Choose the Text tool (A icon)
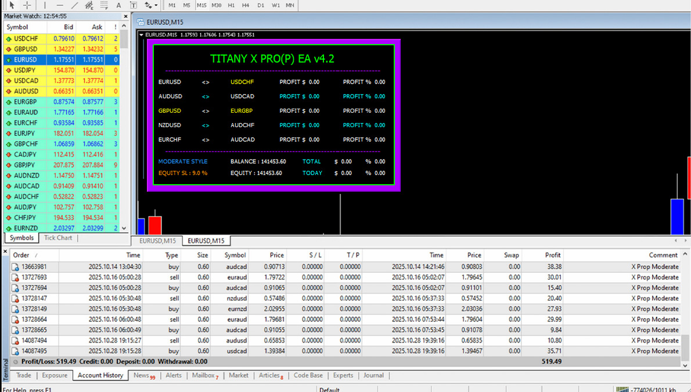Viewport: 691px width, 392px height. click(x=118, y=5)
